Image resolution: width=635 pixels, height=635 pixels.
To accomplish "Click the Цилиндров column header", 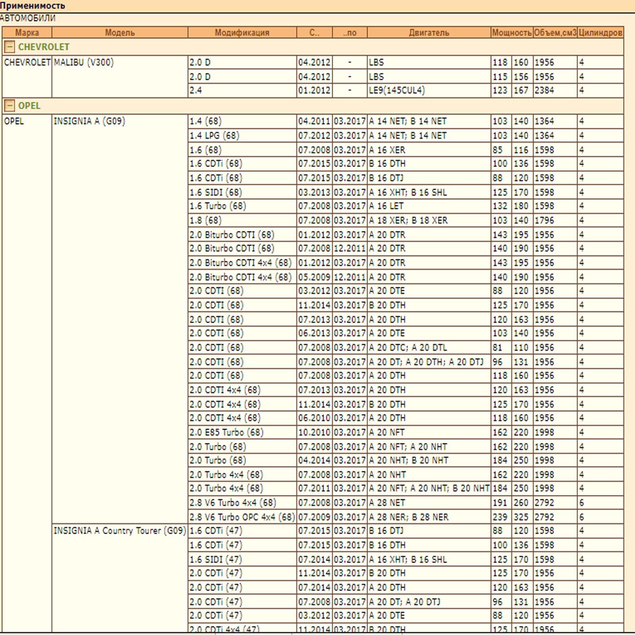I will coord(600,33).
